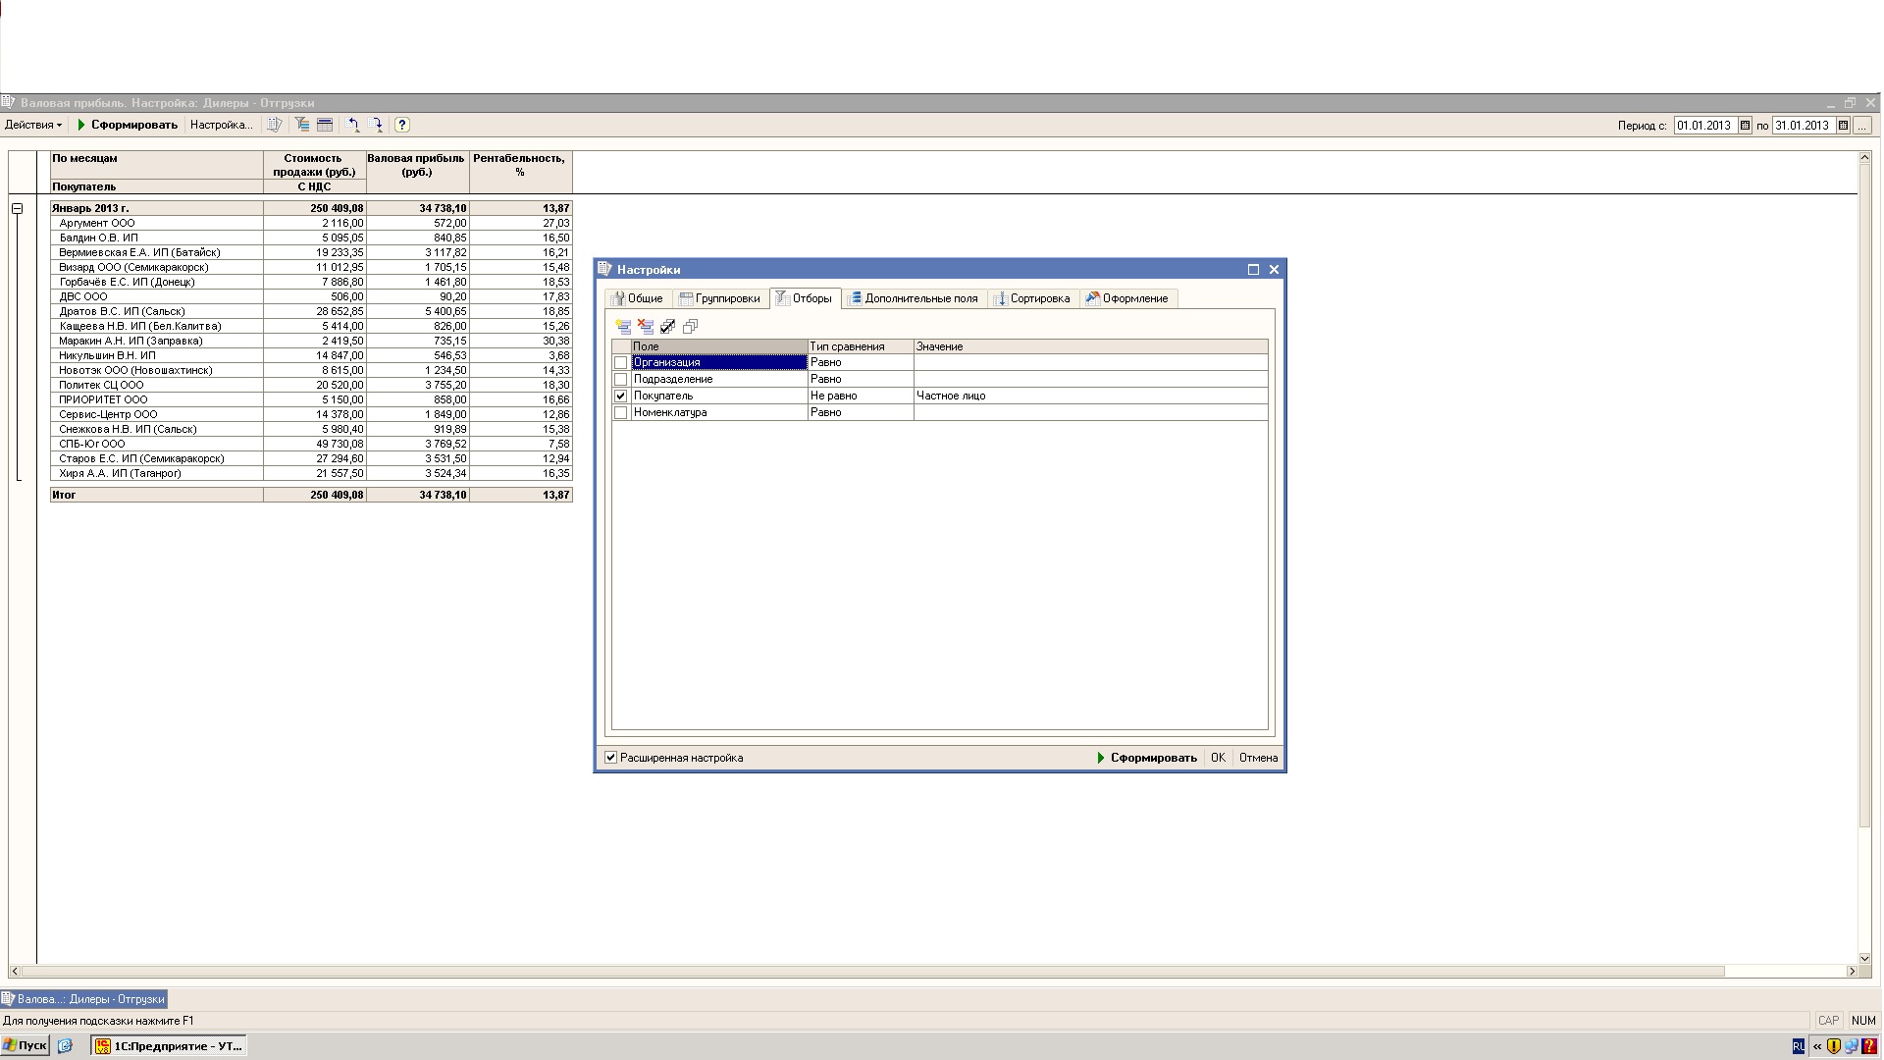This screenshot has width=1884, height=1060.
Task: Enable the Организация filter checkbox
Action: coord(620,363)
